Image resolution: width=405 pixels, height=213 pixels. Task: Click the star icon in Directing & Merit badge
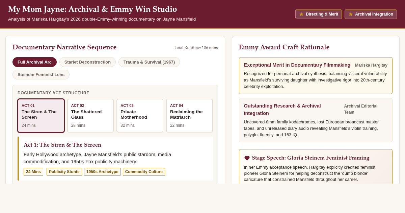point(301,14)
